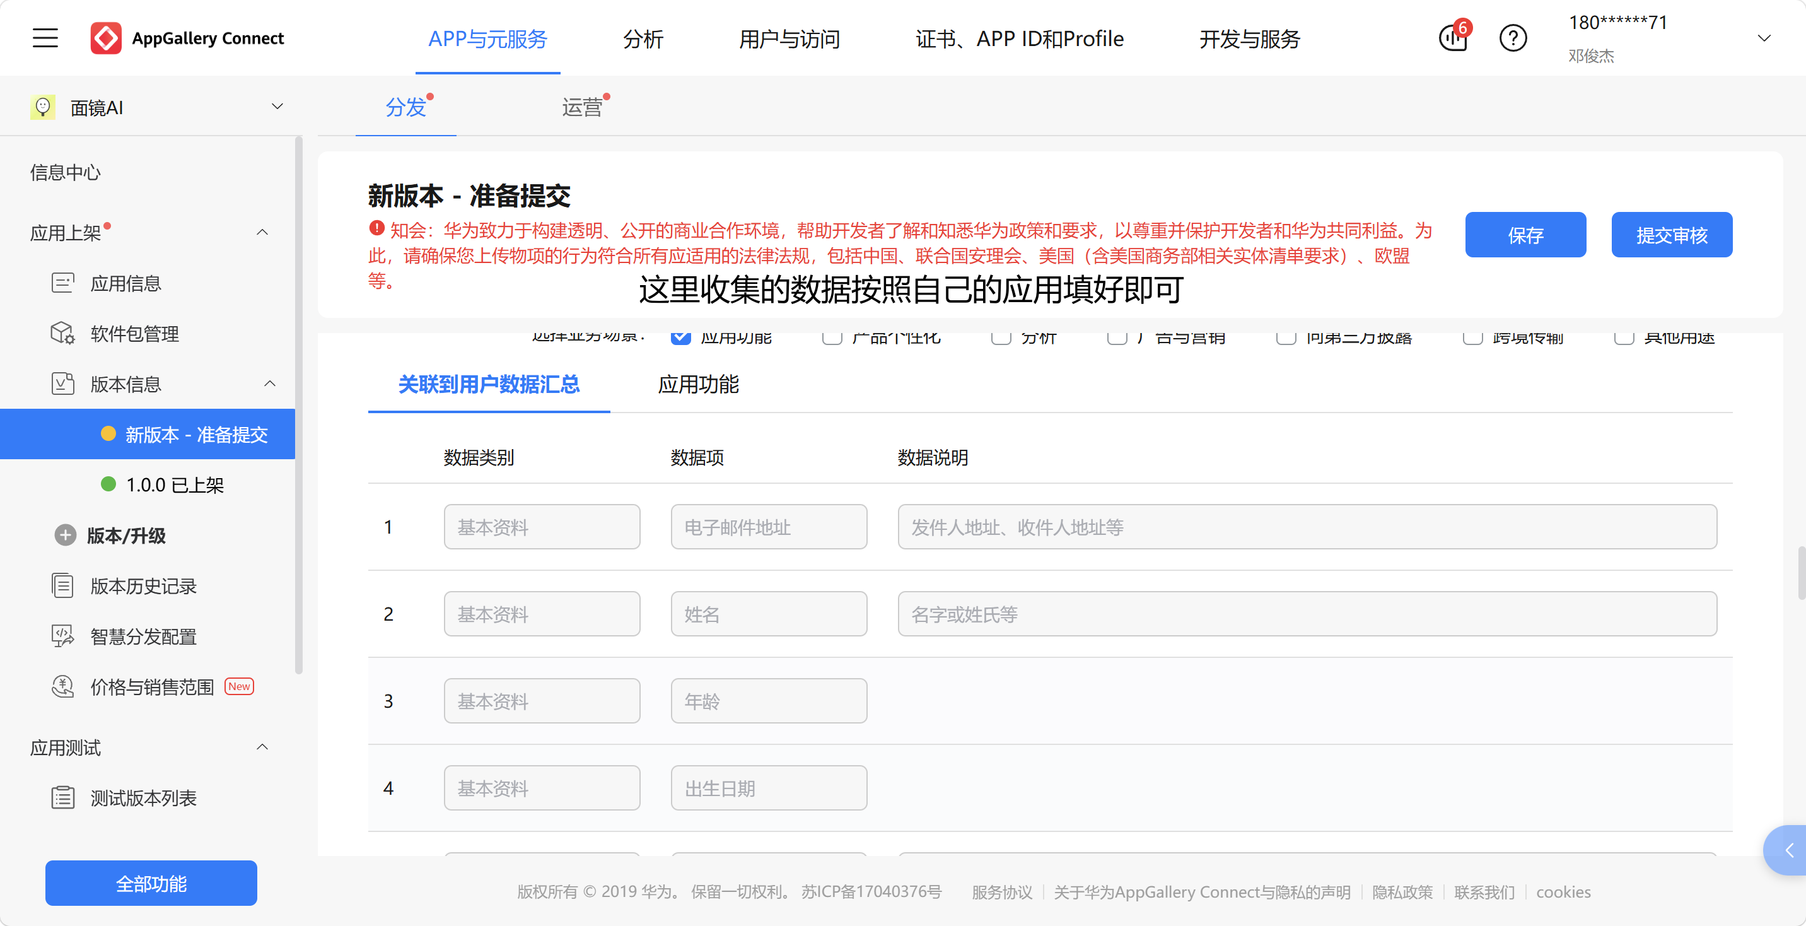Open 证书、APP ID和Profile menu
This screenshot has height=926, width=1806.
coord(1020,38)
